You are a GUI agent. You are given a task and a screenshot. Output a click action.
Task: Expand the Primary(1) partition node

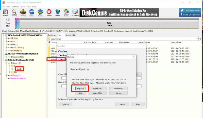click(x=6, y=75)
